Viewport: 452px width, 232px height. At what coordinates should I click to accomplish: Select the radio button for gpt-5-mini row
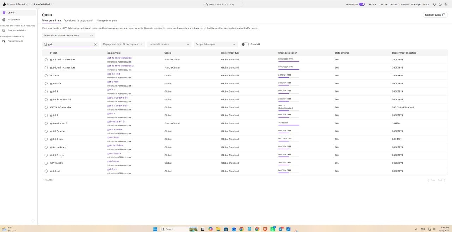[46, 84]
